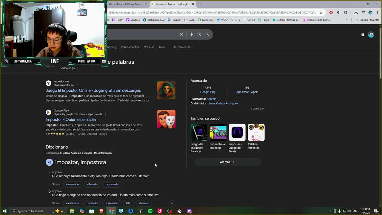The image size is (382, 215).
Task: Click the magnifier search button
Action: click(207, 34)
